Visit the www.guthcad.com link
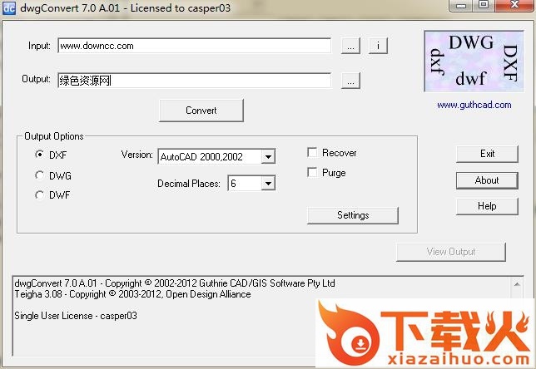 [x=472, y=106]
